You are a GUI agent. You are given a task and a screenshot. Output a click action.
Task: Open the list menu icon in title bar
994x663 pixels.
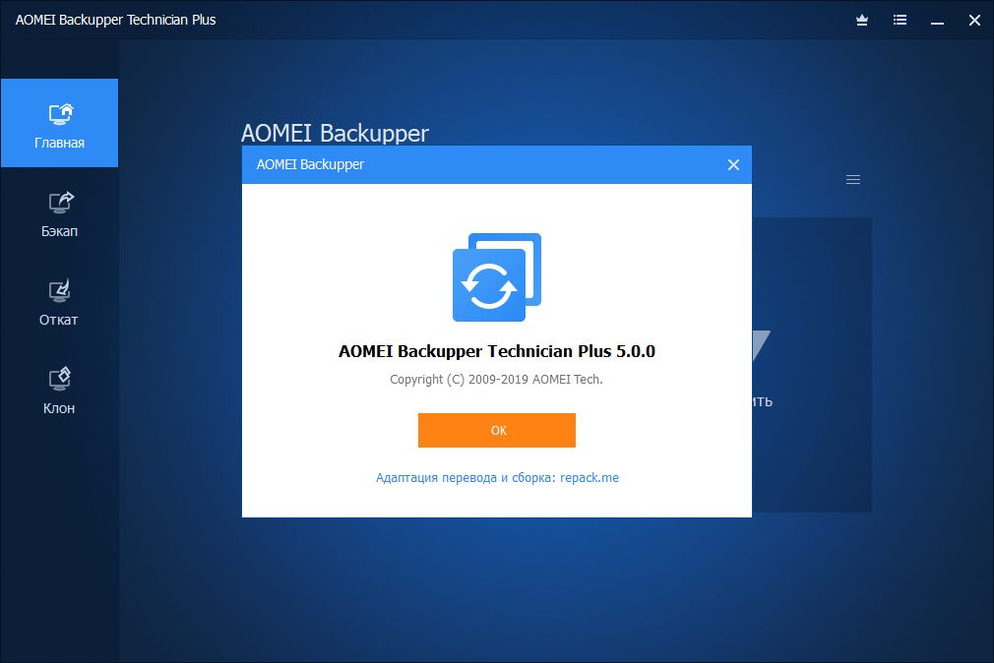point(900,20)
